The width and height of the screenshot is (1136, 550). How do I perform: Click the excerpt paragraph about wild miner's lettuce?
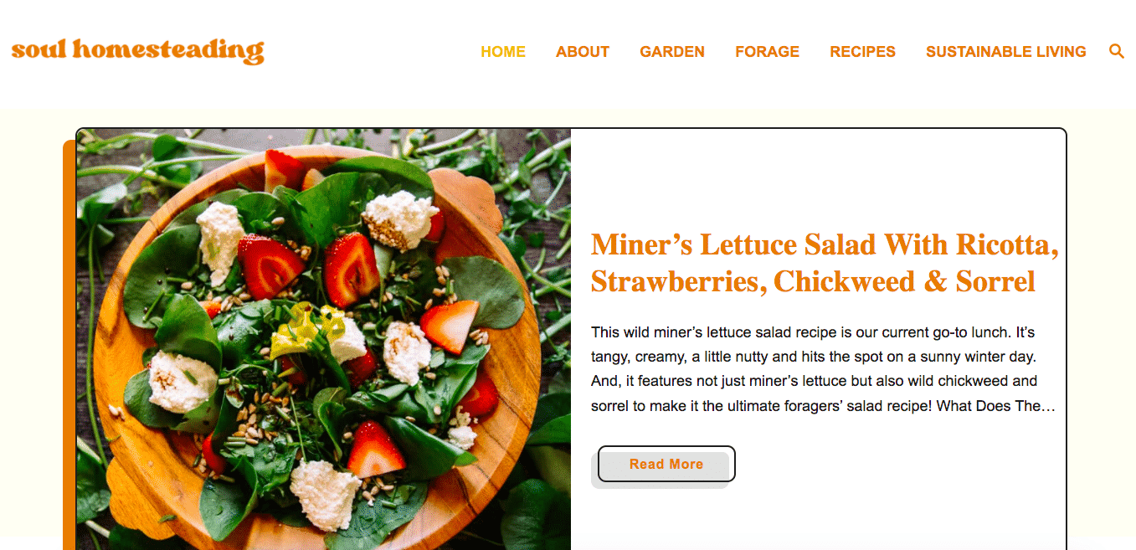[823, 369]
